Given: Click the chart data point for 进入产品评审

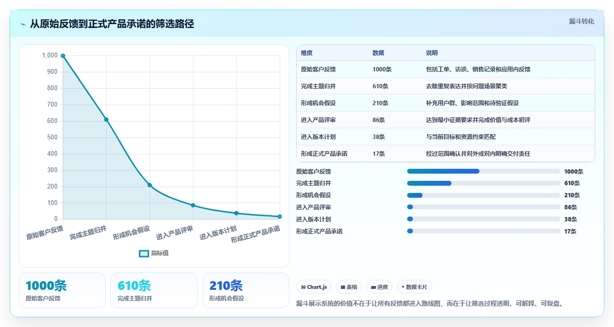Looking at the screenshot, I should click(x=193, y=205).
